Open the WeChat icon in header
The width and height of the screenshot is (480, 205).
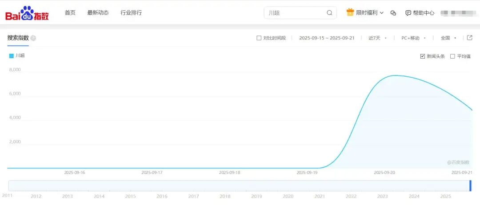tap(393, 13)
